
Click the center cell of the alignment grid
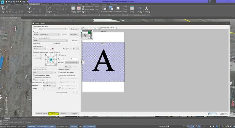pyautogui.click(x=51, y=60)
